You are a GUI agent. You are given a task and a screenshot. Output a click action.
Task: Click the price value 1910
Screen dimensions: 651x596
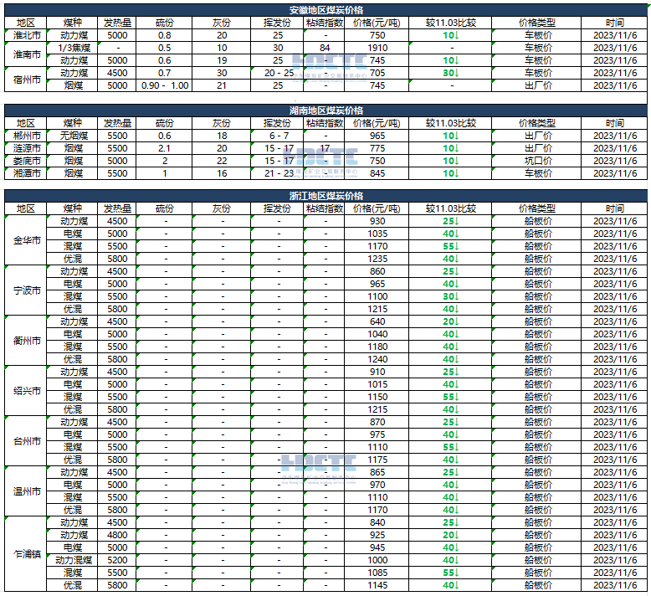[x=377, y=48]
